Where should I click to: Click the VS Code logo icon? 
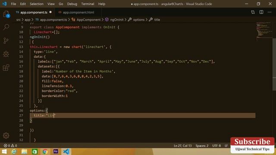point(4,4)
